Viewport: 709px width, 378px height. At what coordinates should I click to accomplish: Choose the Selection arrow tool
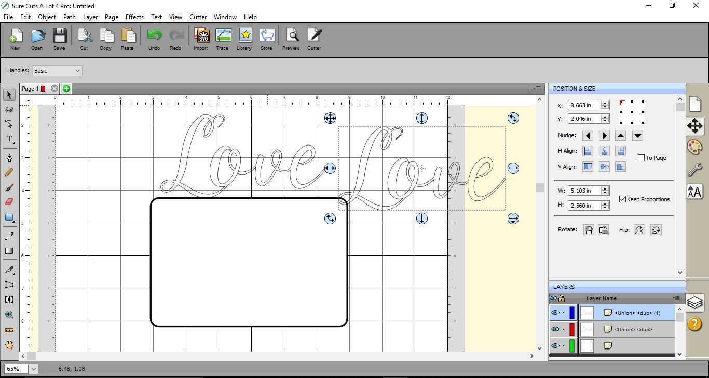(9, 95)
